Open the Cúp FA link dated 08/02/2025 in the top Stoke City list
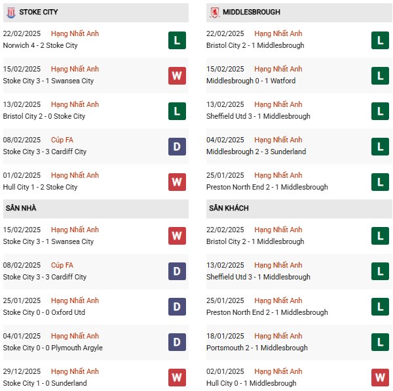393x391 pixels. point(62,140)
